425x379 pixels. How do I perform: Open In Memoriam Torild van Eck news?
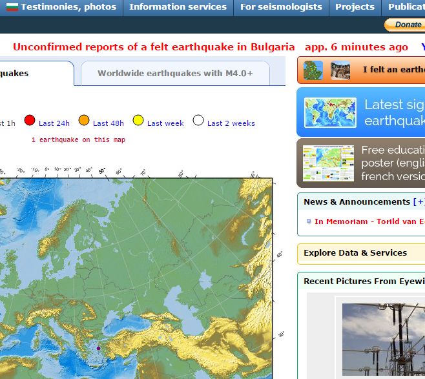(369, 221)
